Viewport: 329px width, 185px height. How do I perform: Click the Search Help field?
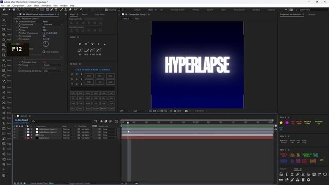(312, 10)
